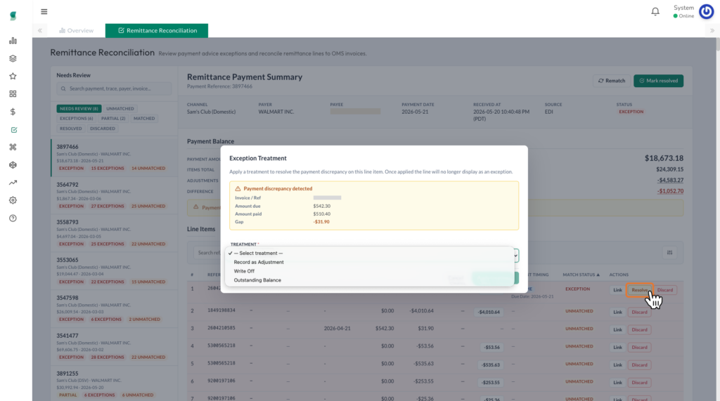Open the dollar sign sidebar icon
The image size is (720, 401).
point(13,112)
